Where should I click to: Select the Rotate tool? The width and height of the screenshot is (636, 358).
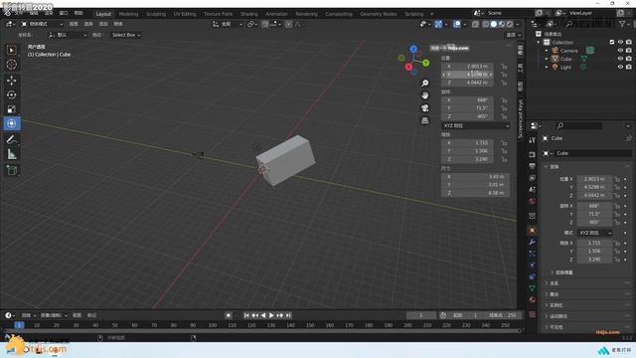tap(12, 95)
